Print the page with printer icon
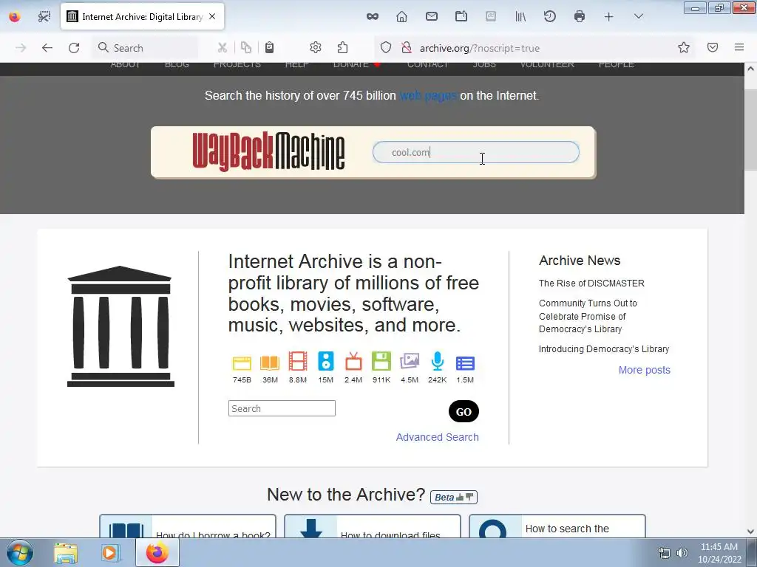 click(x=580, y=16)
